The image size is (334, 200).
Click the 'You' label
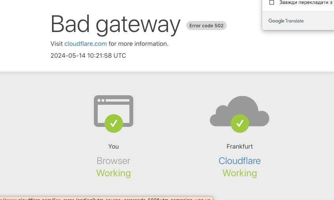(x=113, y=146)
